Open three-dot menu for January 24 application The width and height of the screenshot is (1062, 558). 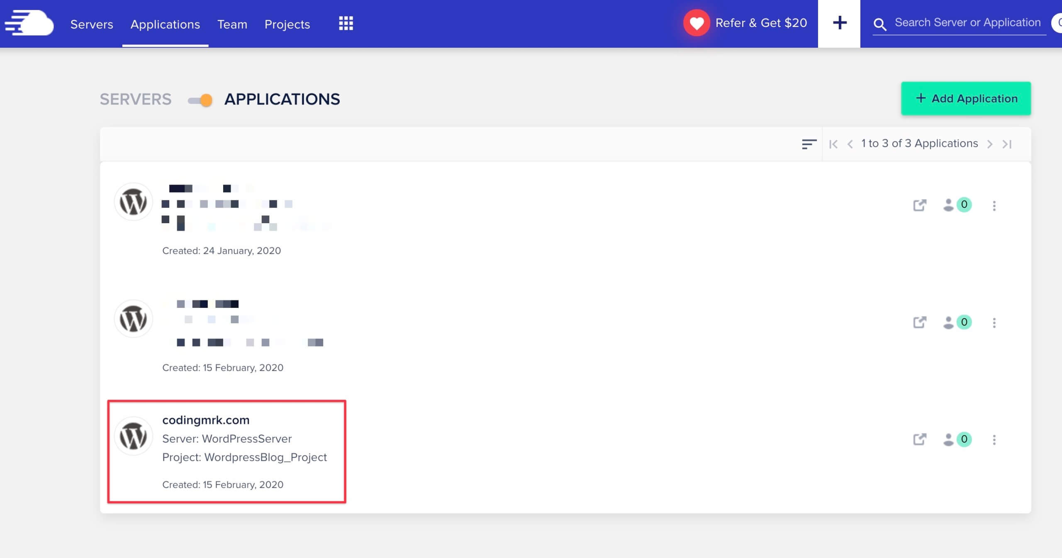994,206
